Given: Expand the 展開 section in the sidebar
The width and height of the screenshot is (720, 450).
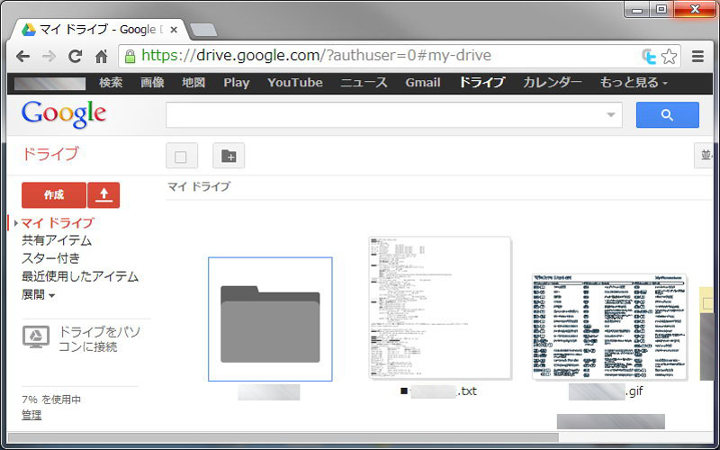Looking at the screenshot, I should (38, 294).
